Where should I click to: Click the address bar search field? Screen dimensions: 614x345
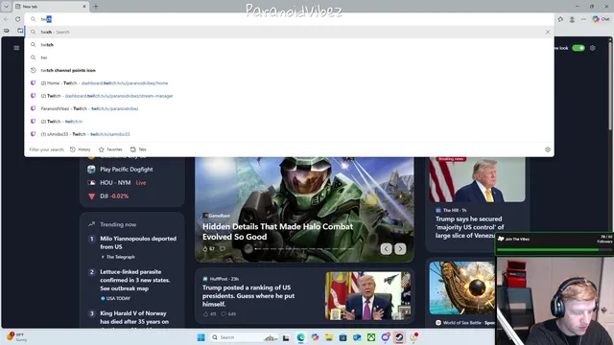[x=289, y=19]
